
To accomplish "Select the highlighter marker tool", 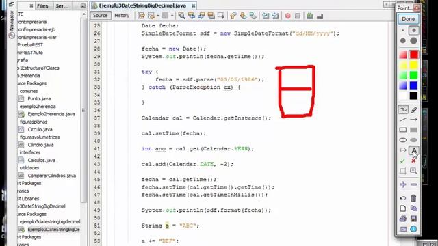I will point(413,109).
